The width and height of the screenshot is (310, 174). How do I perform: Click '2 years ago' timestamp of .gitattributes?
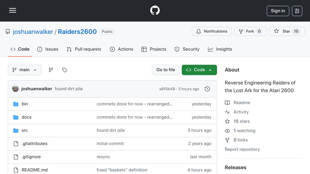(200, 144)
